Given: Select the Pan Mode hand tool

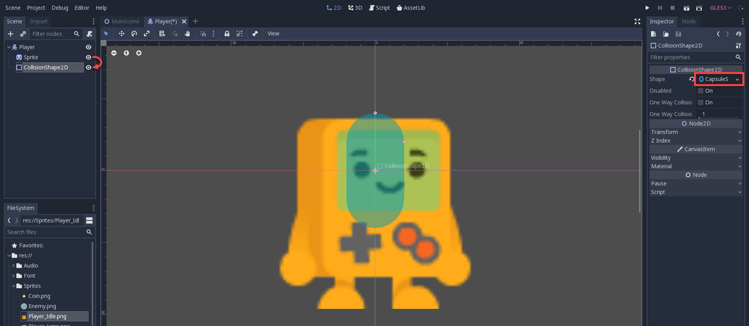Looking at the screenshot, I should 187,33.
